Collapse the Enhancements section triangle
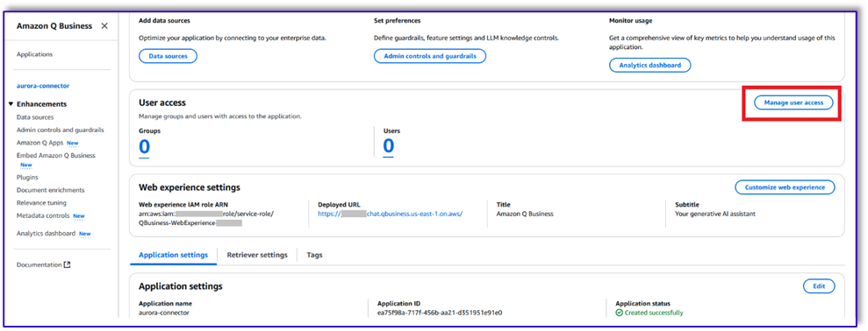The image size is (868, 331). point(11,104)
